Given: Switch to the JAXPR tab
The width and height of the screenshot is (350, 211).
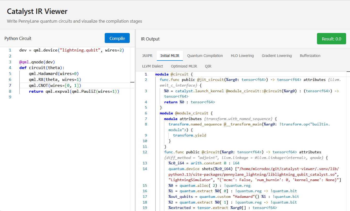Looking at the screenshot, I should coord(147,56).
